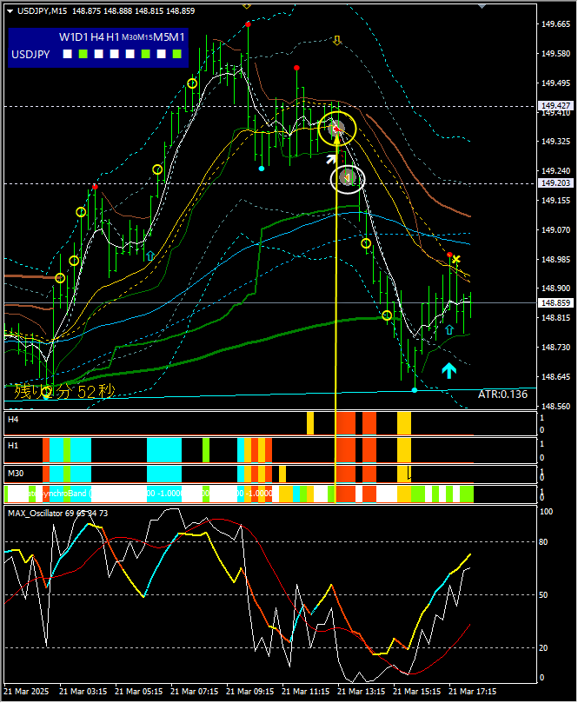Click the H4 timeframe signal square

[x=98, y=54]
